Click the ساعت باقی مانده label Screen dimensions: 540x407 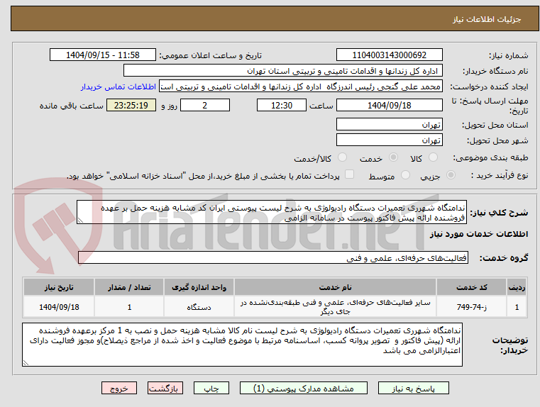(x=71, y=106)
